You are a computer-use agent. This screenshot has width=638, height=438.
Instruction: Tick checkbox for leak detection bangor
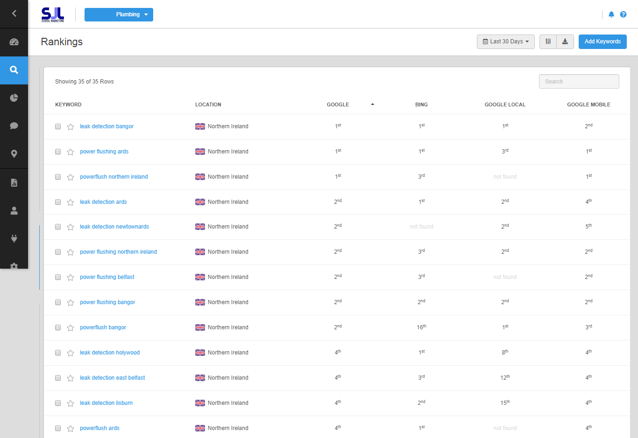(58, 126)
